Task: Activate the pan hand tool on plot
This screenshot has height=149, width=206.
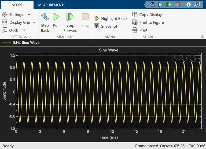Action: pos(174,58)
